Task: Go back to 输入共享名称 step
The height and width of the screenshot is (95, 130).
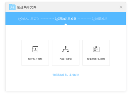Action: 31,19
